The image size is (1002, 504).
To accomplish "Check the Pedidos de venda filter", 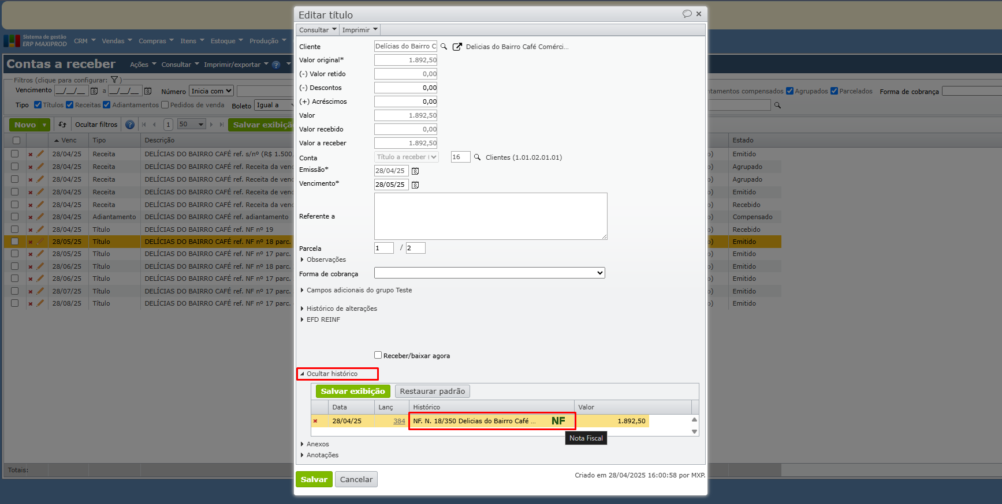I will [x=165, y=105].
